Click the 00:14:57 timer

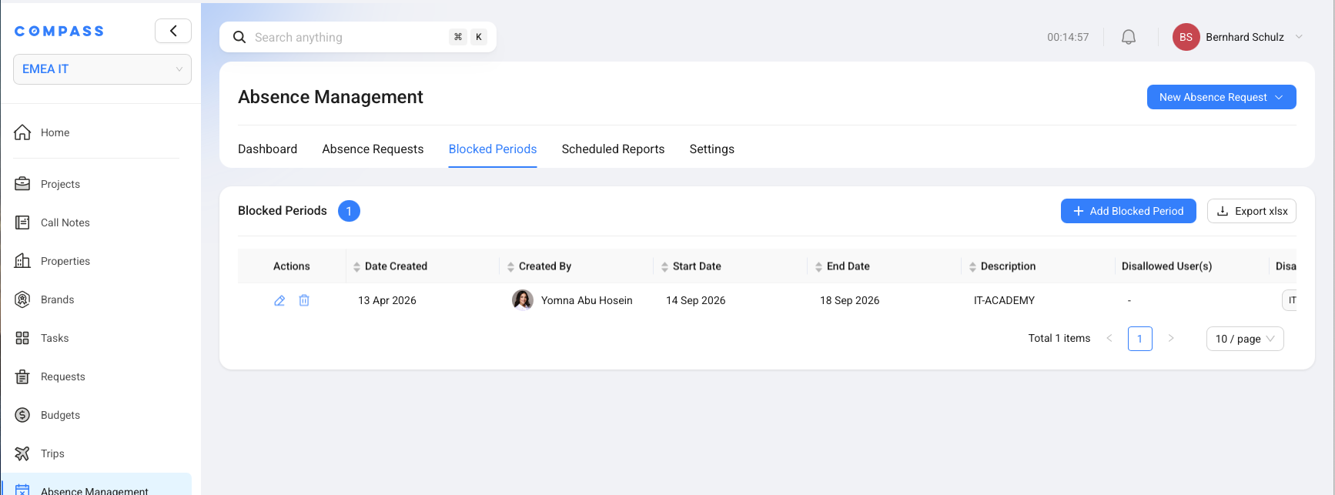pyautogui.click(x=1068, y=37)
